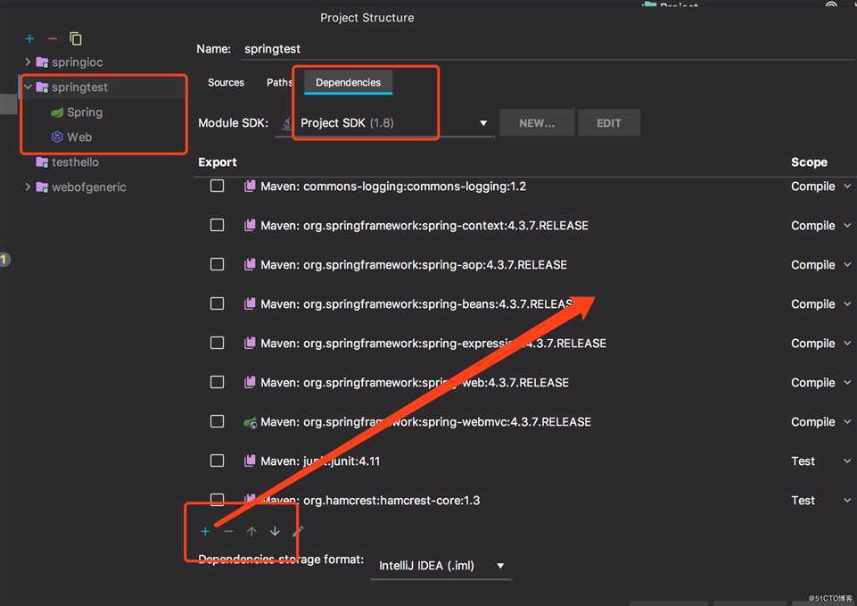
Task: Toggle export for spring-beans dependency
Action: click(217, 303)
